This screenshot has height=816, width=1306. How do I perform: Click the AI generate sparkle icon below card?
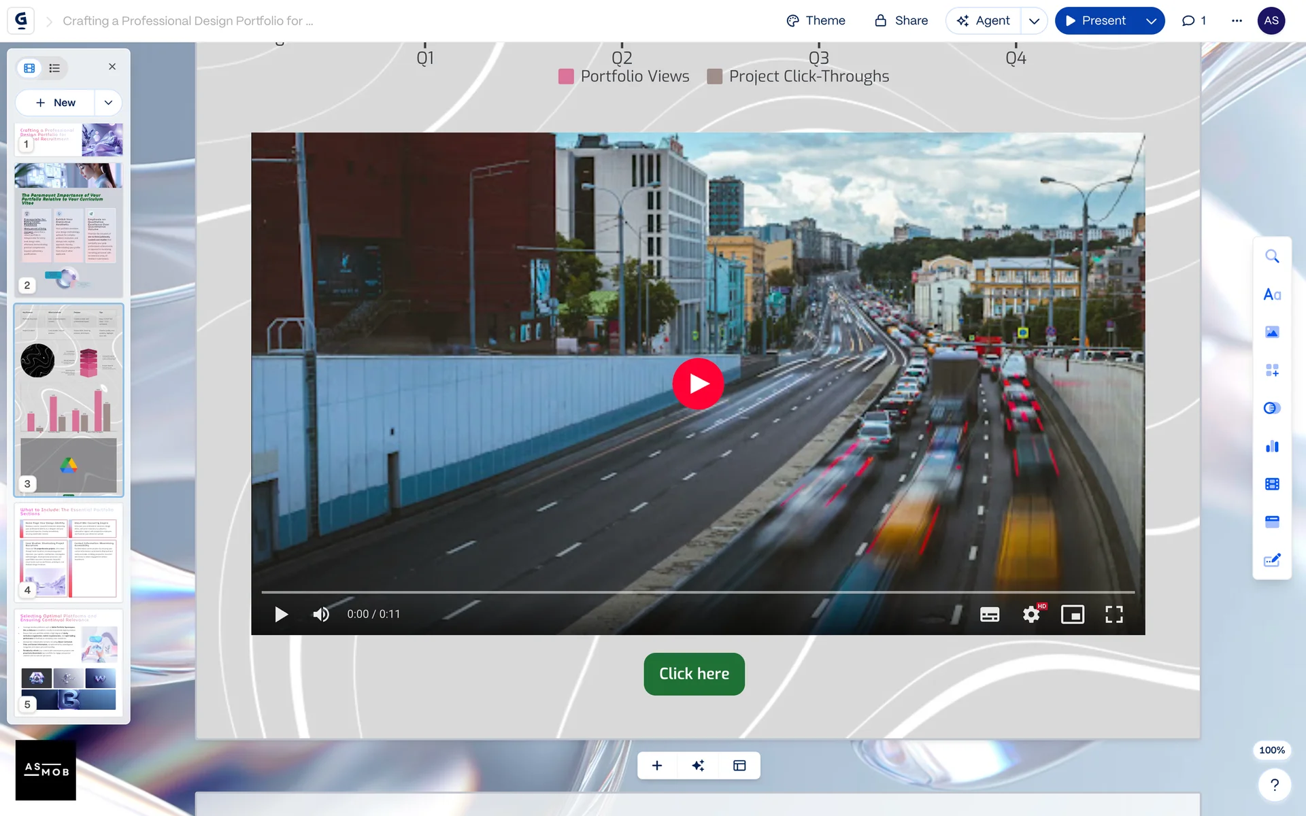698,766
